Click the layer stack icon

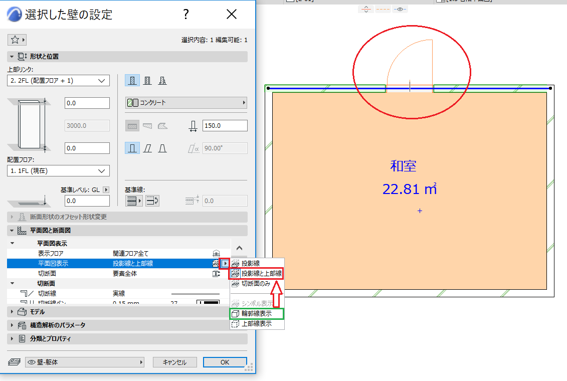(x=14, y=362)
